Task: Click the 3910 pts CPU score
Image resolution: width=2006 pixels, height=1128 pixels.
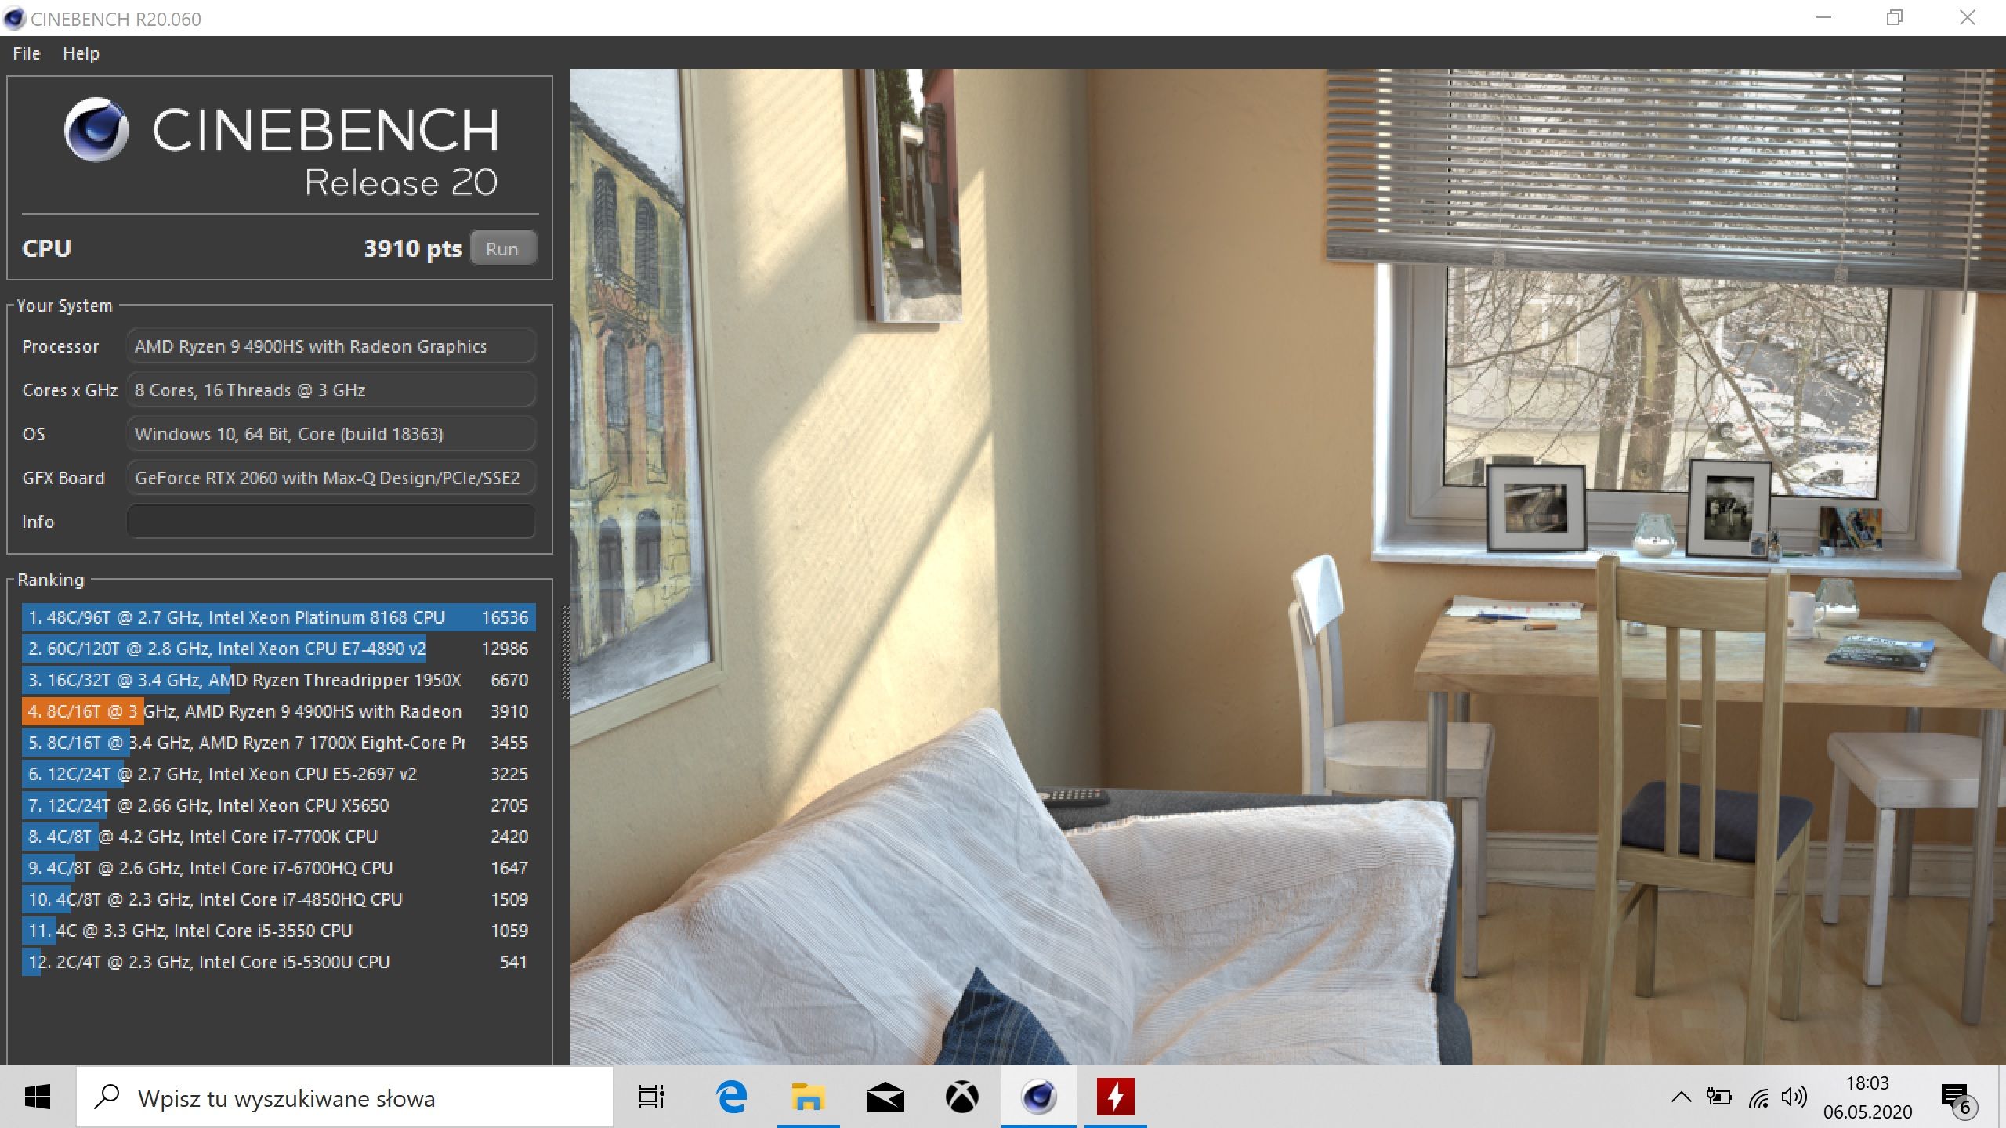Action: [x=413, y=248]
